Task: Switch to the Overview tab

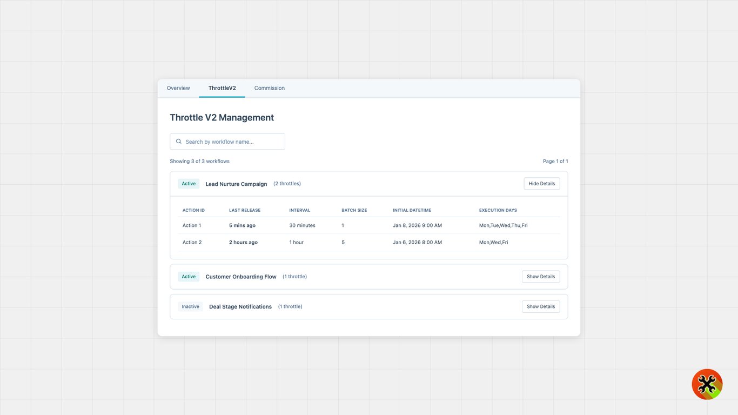Action: click(x=178, y=88)
